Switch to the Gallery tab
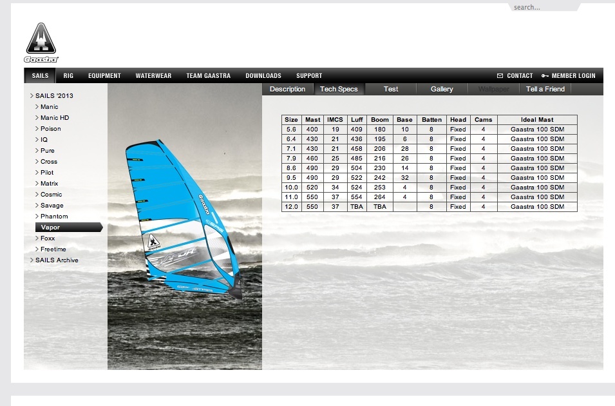Image resolution: width=615 pixels, height=406 pixels. coord(442,89)
